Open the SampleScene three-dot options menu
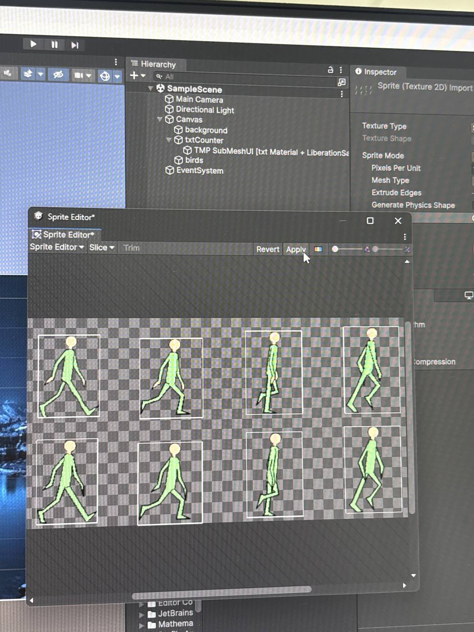The image size is (474, 632). (x=342, y=94)
